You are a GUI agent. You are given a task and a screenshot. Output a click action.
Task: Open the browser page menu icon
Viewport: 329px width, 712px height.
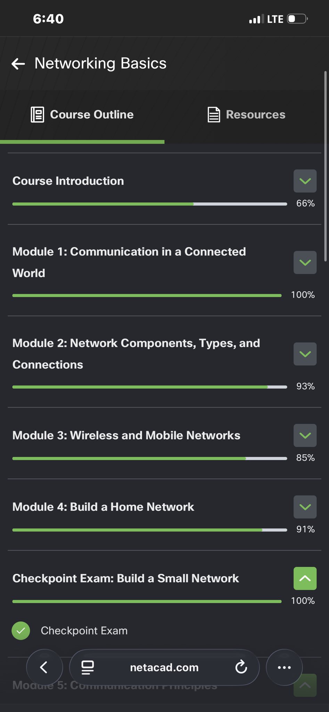[x=88, y=667]
